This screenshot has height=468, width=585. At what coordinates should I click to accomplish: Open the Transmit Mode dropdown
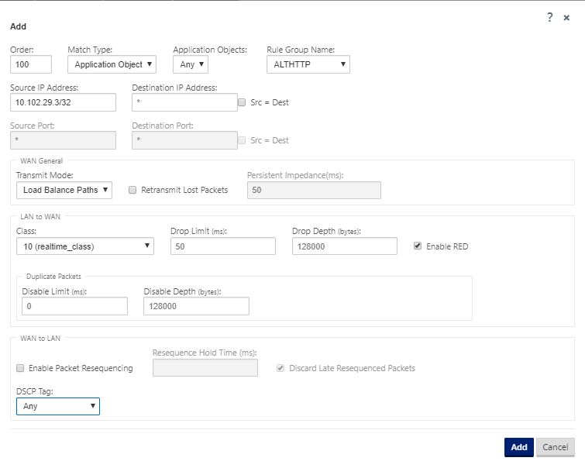[64, 190]
